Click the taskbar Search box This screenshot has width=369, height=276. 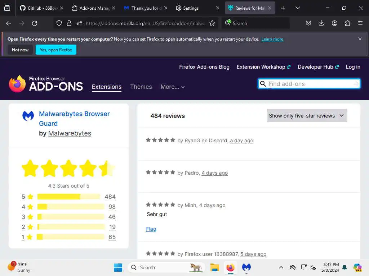pyautogui.click(x=166, y=267)
